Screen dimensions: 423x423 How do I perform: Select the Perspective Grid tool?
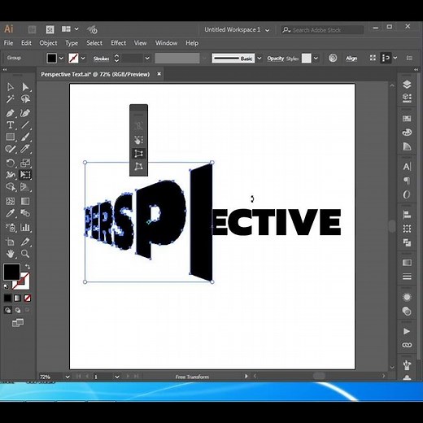25,187
